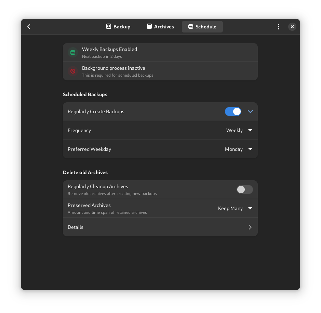Image resolution: width=321 pixels, height=313 pixels.
Task: Enable Regularly Cleanup Archives switch
Action: pos(245,190)
